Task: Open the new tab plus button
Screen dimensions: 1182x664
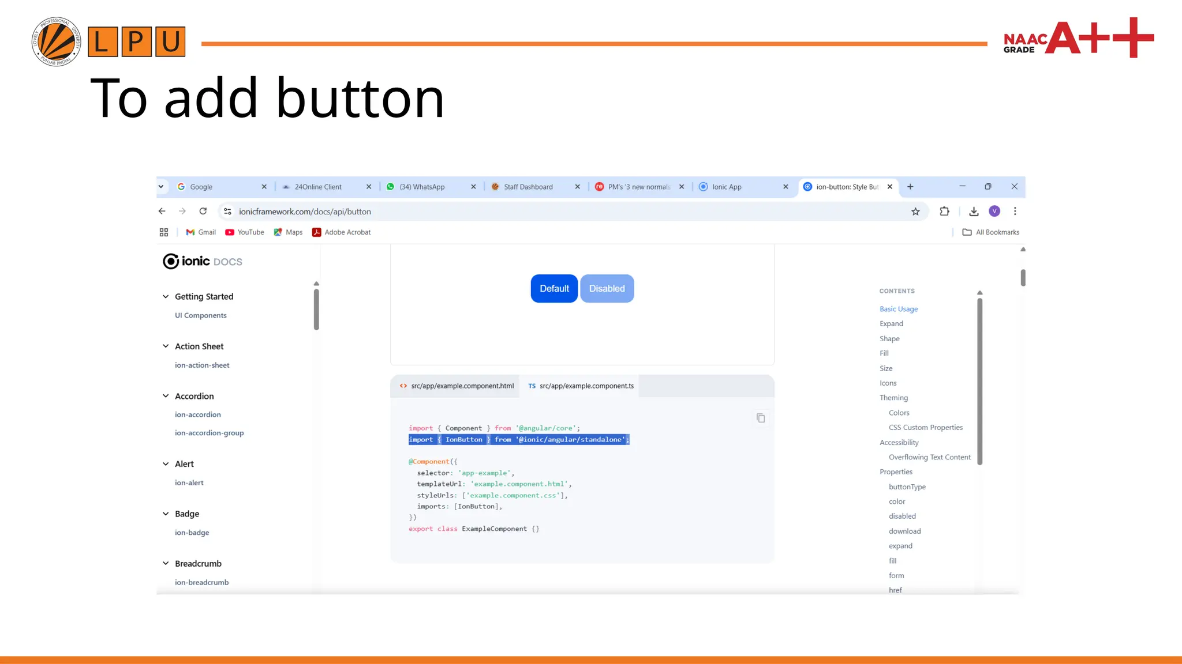Action: [910, 187]
